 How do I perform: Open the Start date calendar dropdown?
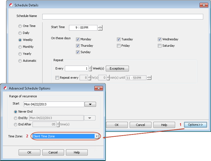coord(90,104)
